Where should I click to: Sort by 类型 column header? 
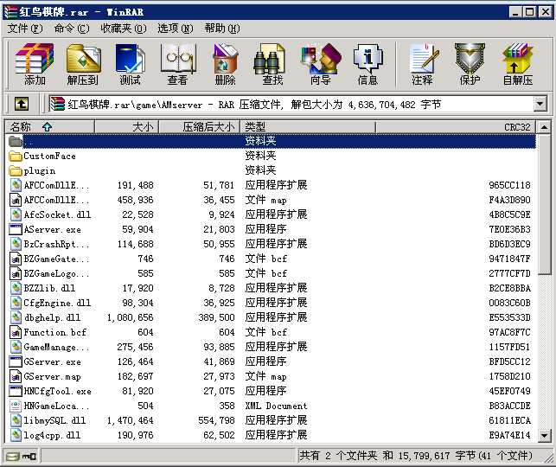pyautogui.click(x=308, y=126)
